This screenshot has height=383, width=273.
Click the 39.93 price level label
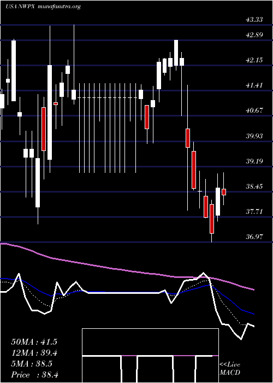click(254, 136)
